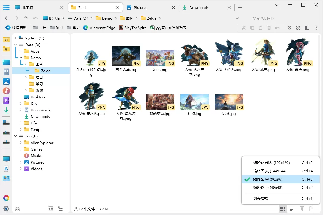Click the sort icon in the status bar
Image resolution: width=323 pixels, height=215 pixels.
point(292,209)
